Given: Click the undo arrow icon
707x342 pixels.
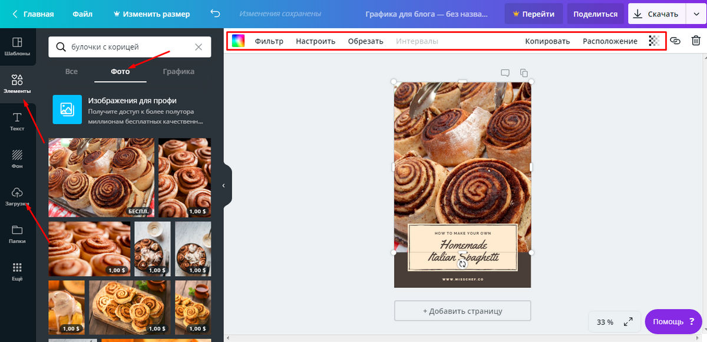Looking at the screenshot, I should pyautogui.click(x=215, y=14).
